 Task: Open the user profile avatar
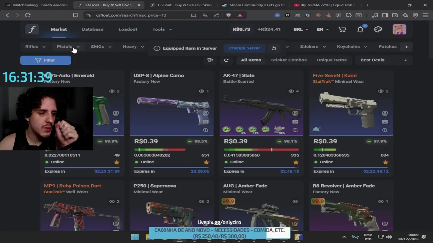399,29
